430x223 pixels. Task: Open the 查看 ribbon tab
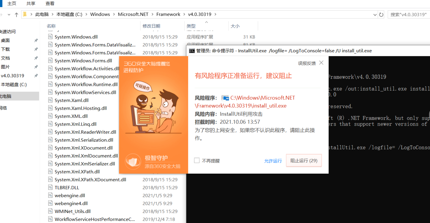50,4
